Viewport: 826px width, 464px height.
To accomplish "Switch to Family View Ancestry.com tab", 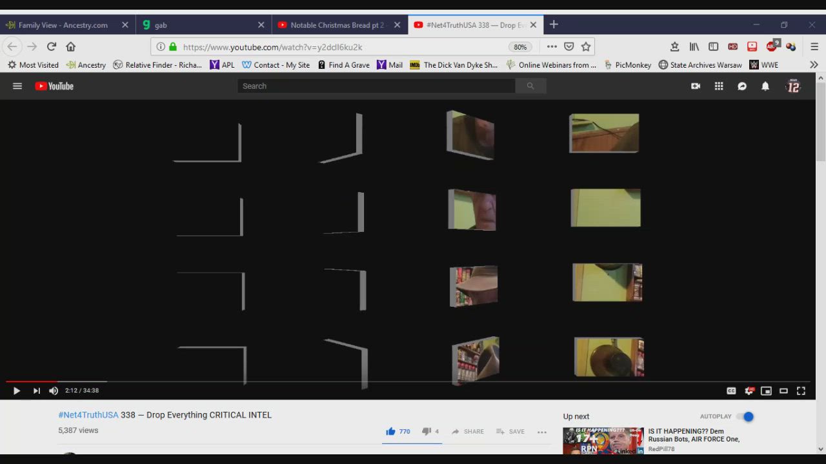I will (63, 25).
